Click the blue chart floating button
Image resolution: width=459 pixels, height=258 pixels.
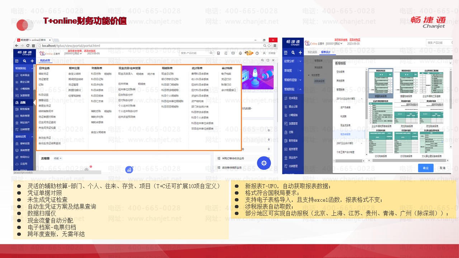pyautogui.click(x=129, y=170)
